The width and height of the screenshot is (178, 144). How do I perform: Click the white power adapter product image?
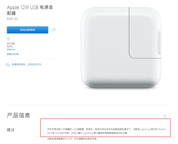[x=121, y=48]
